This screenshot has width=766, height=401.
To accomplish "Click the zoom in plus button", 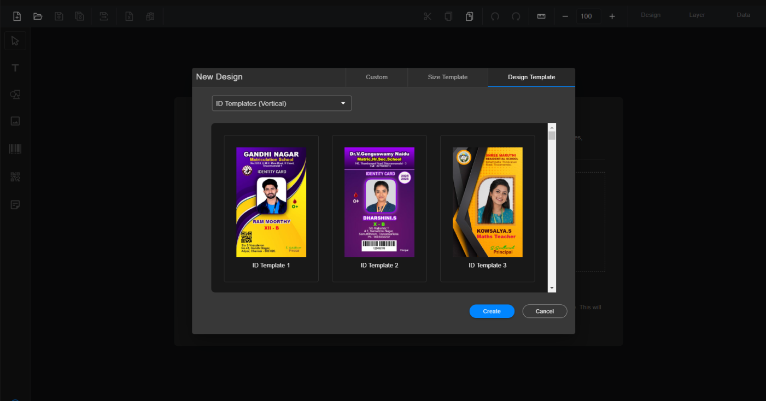I will 612,16.
